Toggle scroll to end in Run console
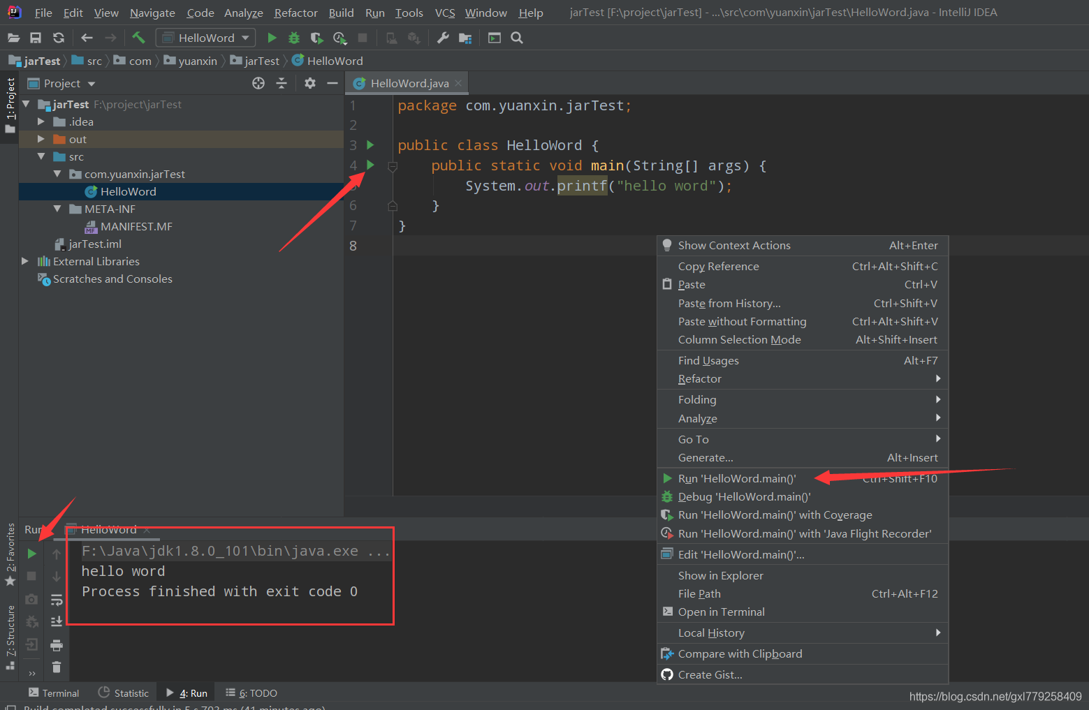 click(57, 621)
